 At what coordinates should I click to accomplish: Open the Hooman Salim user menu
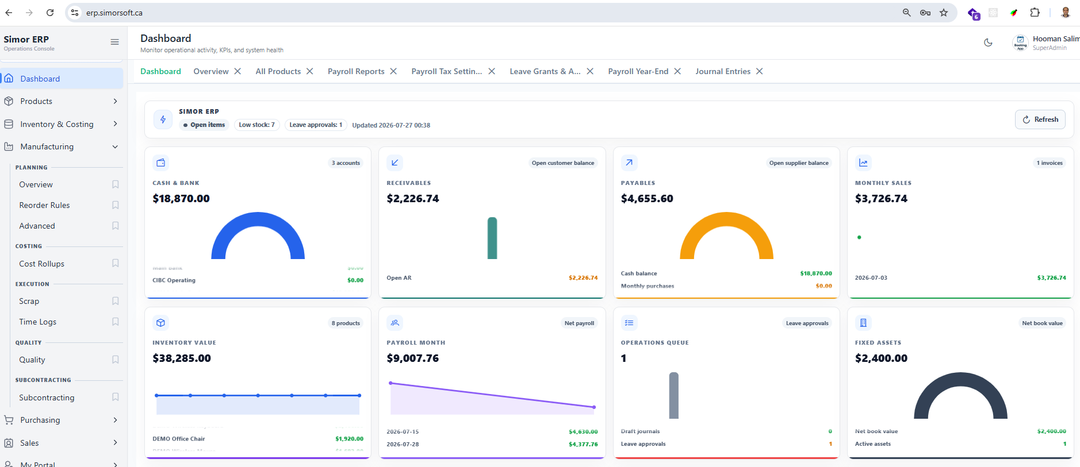point(1045,43)
